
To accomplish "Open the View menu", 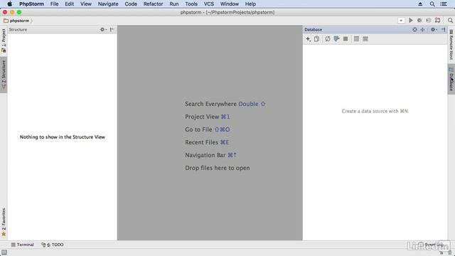I will tap(86, 4).
